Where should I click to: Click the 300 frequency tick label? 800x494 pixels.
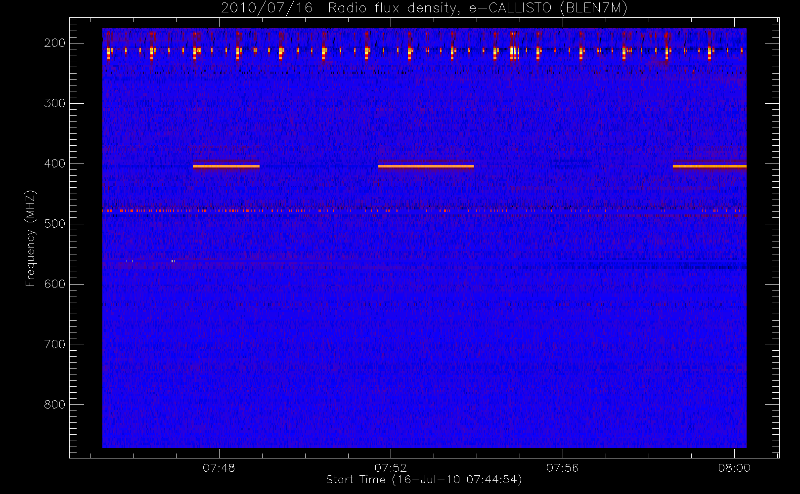pyautogui.click(x=55, y=103)
